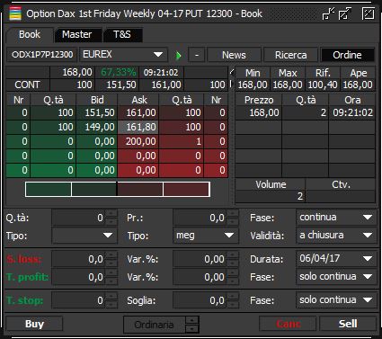The width and height of the screenshot is (382, 339).
Task: Click the bid/ask depth bar below book
Action: point(118,189)
